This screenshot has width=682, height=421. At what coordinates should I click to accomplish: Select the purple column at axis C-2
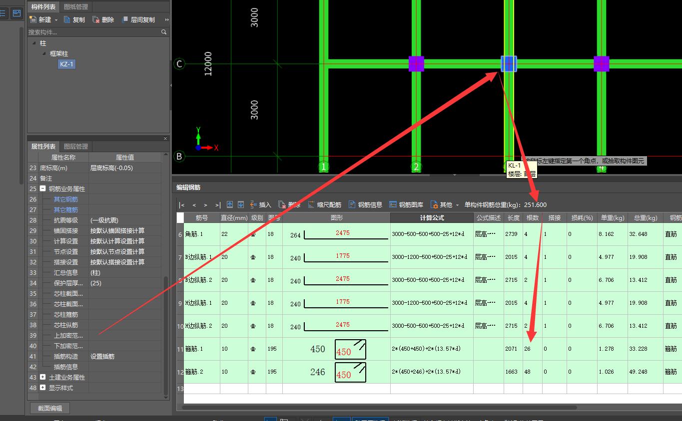(x=416, y=64)
